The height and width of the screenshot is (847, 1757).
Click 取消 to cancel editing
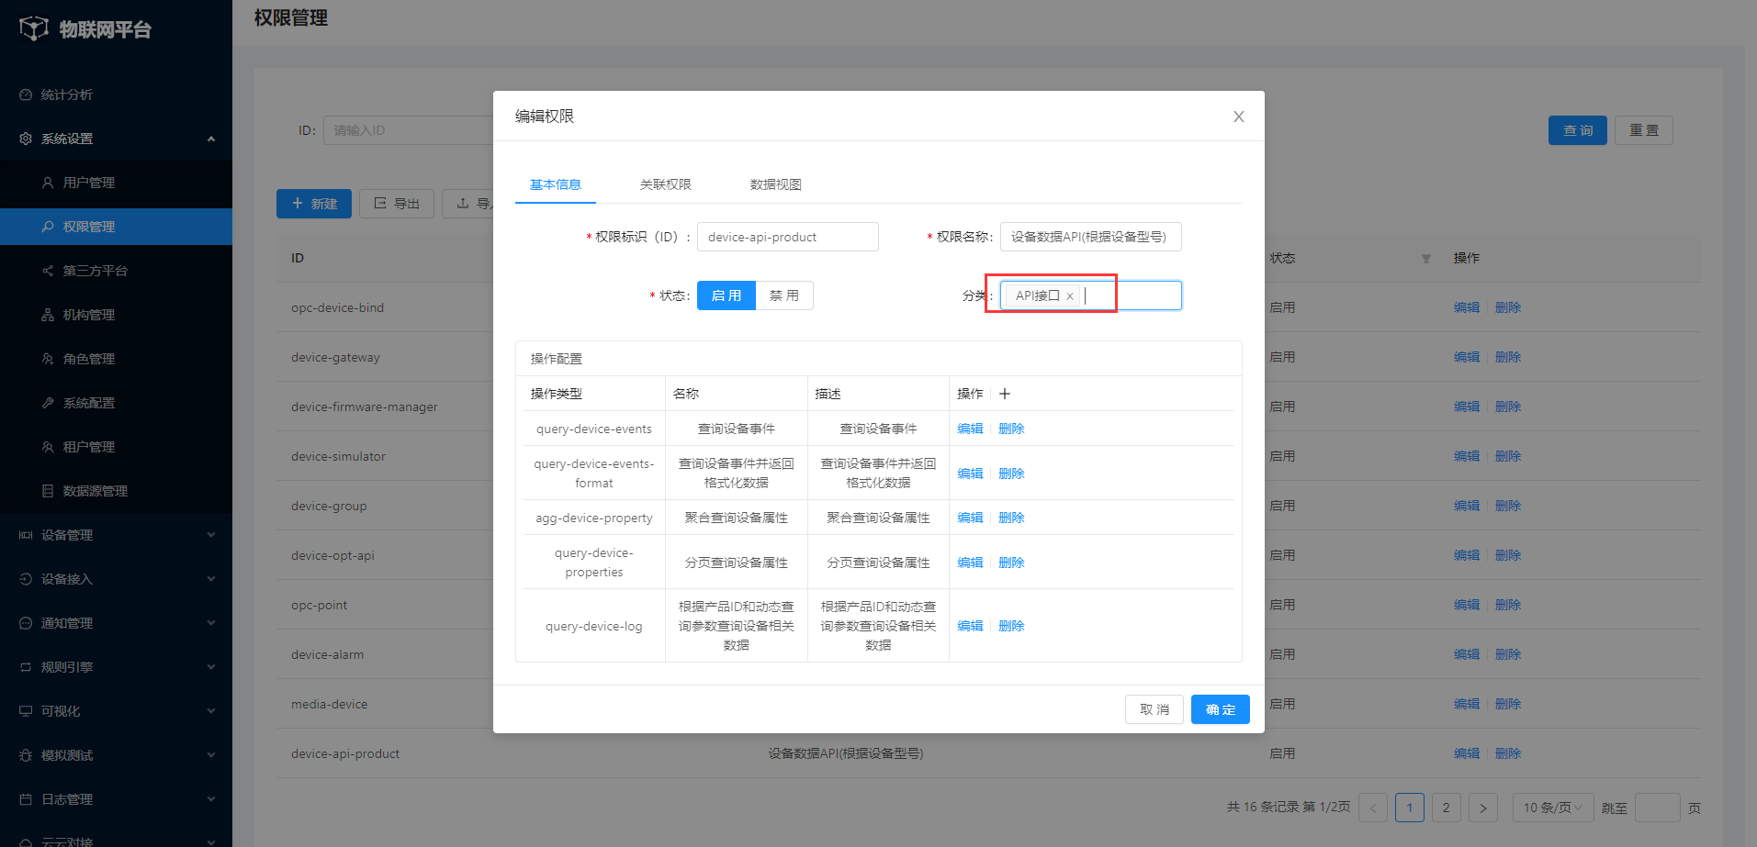[x=1154, y=709]
